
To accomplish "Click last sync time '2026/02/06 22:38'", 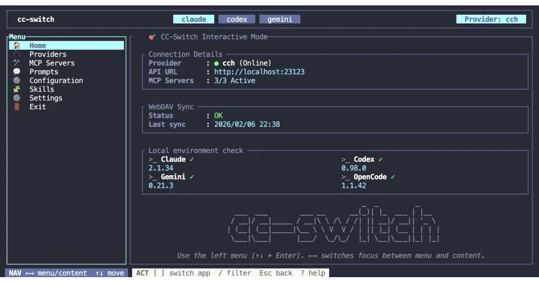I will pos(247,124).
